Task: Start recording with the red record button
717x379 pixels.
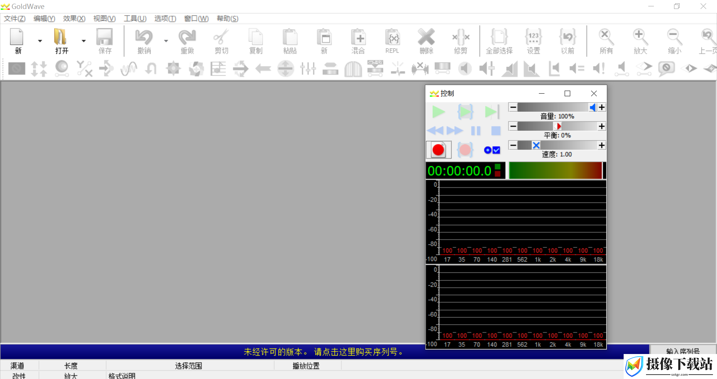Action: click(438, 150)
